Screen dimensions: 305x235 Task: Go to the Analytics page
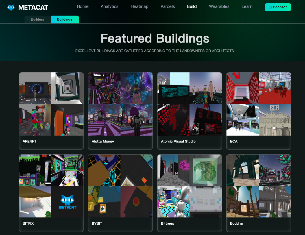(110, 6)
